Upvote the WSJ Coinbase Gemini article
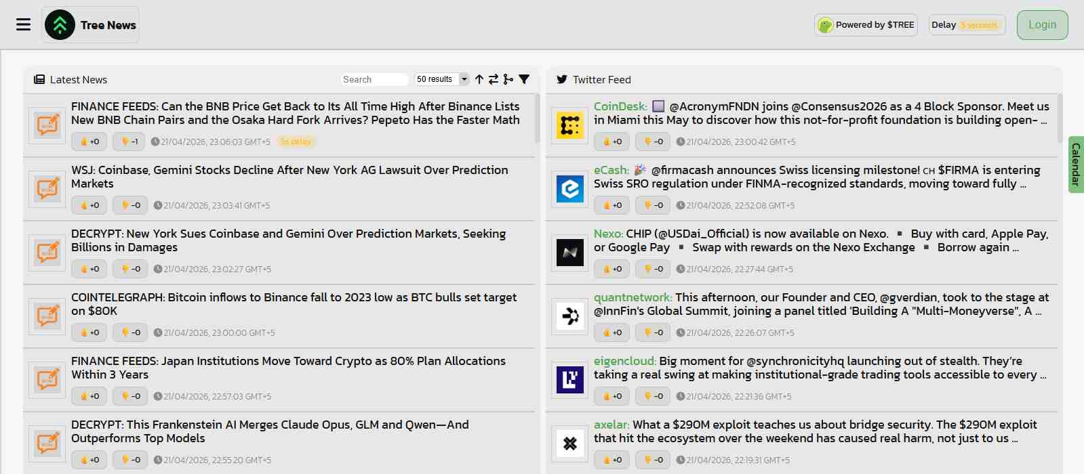Screen dimensions: 1084x474 point(89,205)
